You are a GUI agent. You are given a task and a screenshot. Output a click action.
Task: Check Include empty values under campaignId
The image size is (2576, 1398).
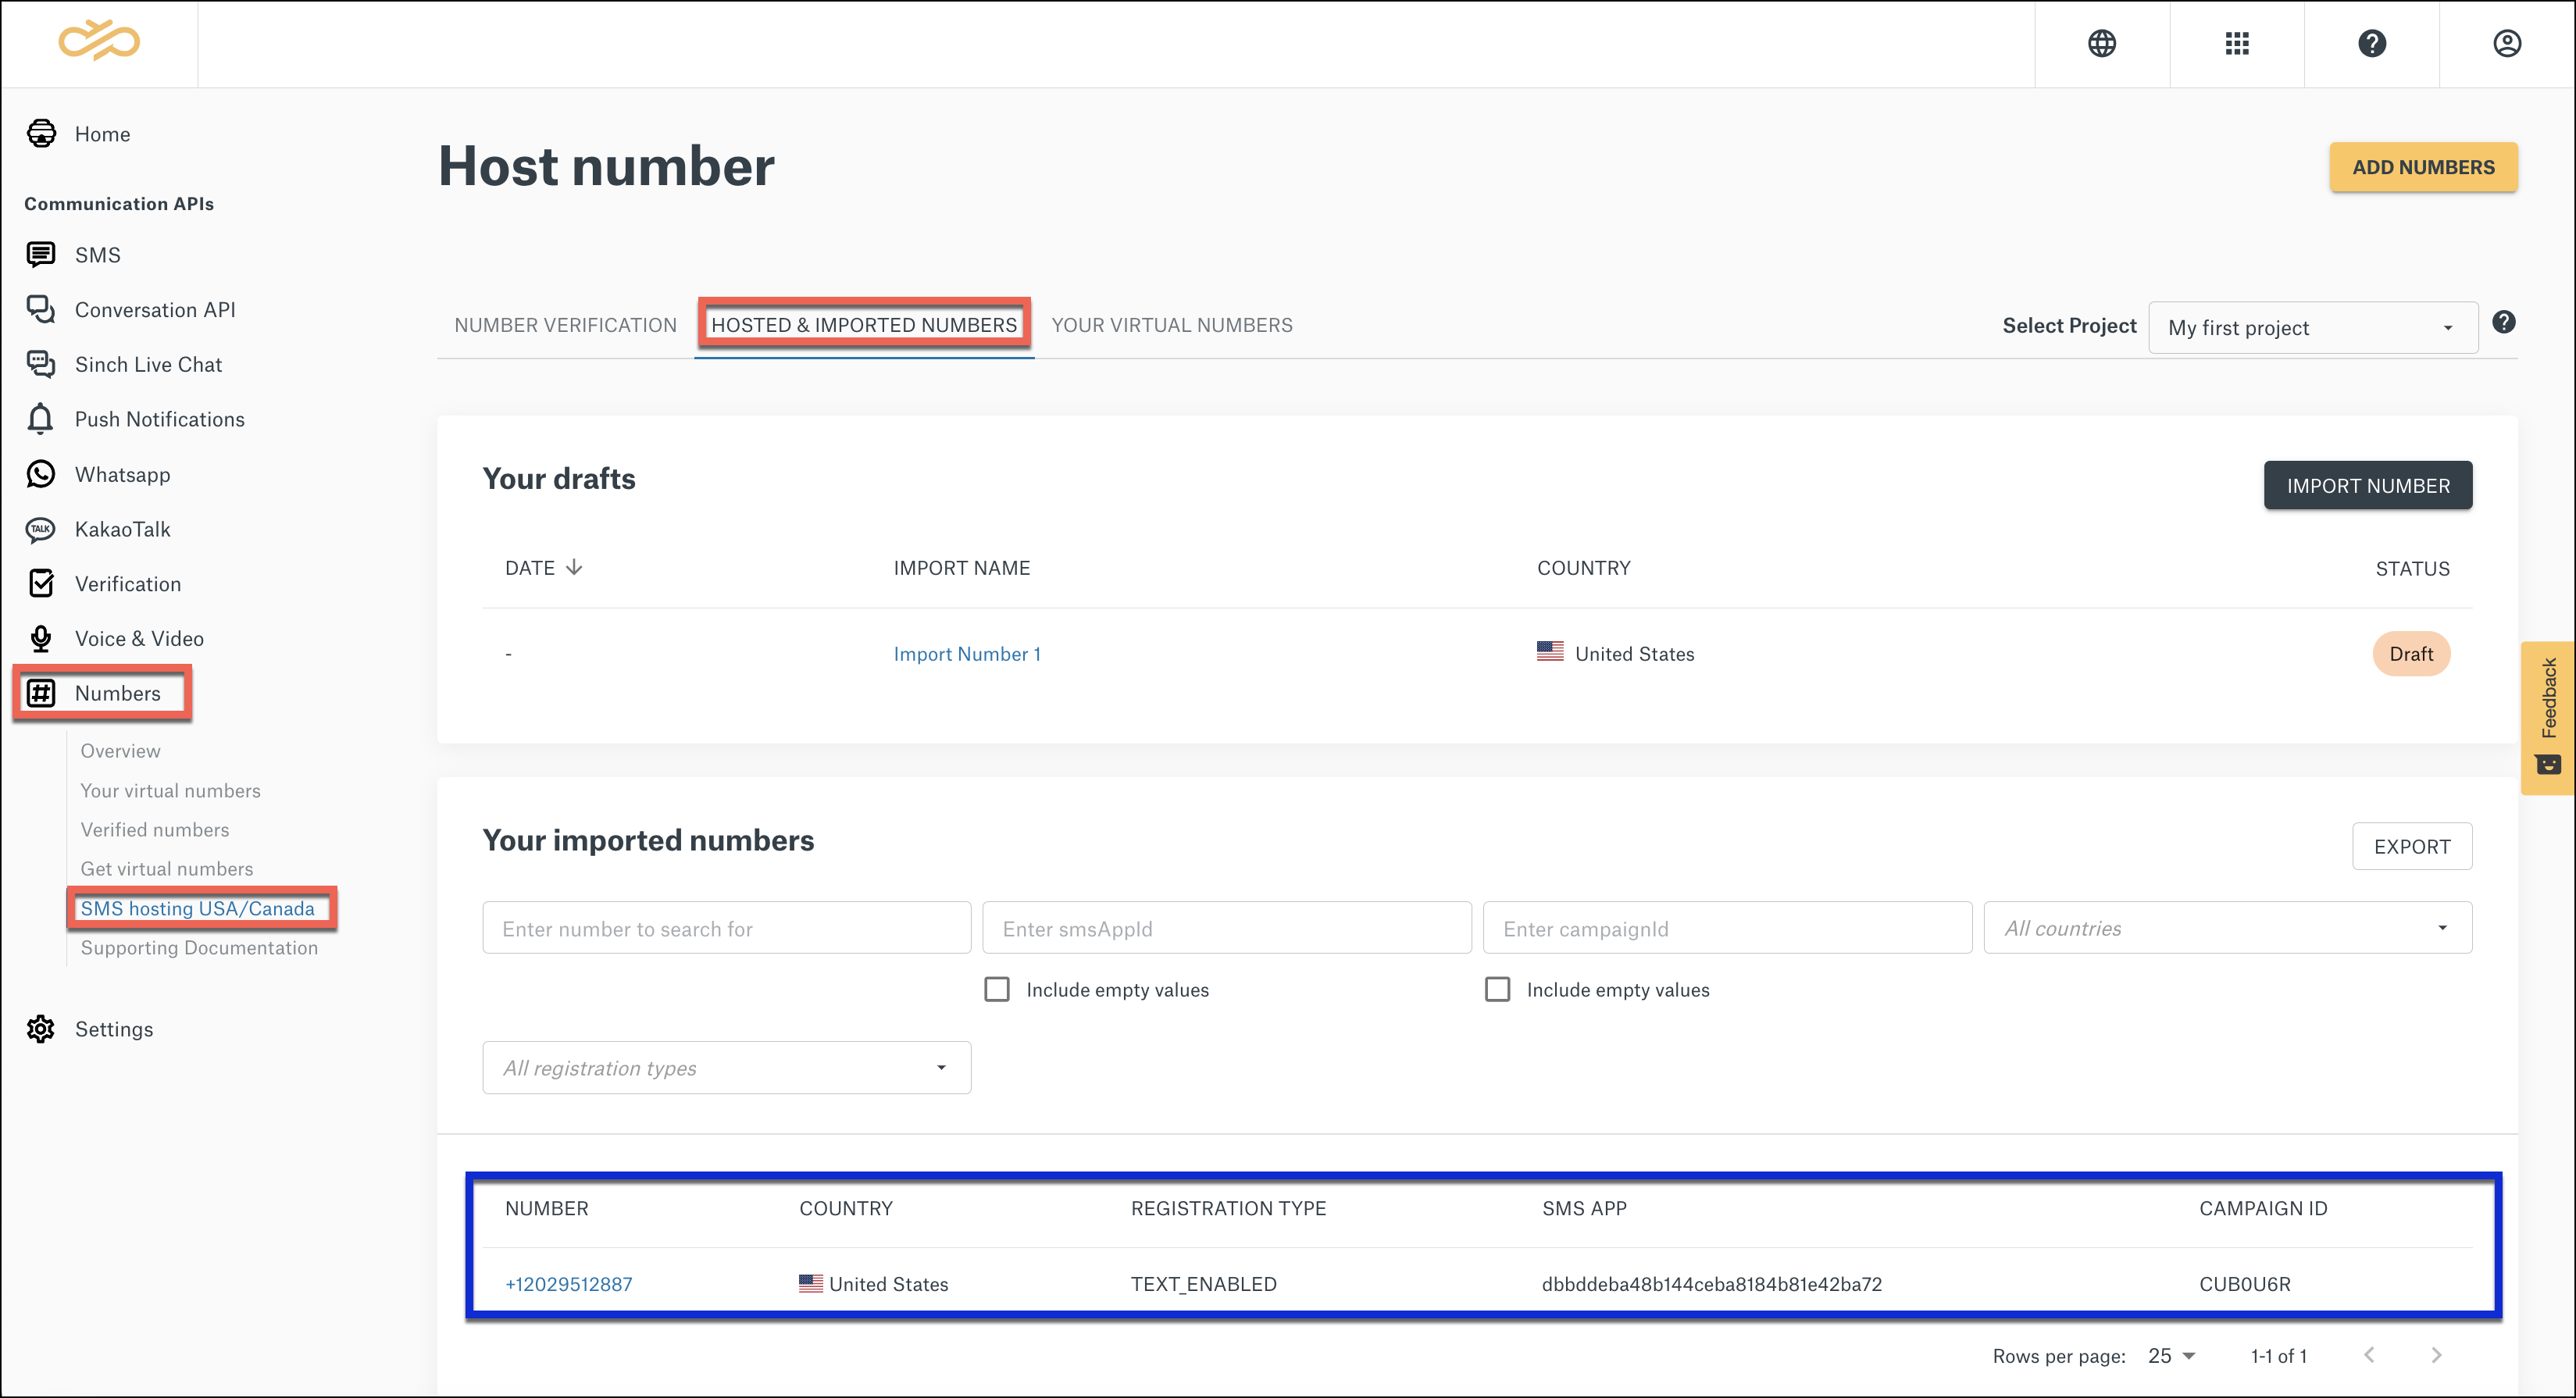click(x=1497, y=989)
